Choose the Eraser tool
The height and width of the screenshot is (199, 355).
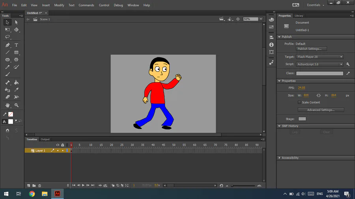[x=7, y=97]
